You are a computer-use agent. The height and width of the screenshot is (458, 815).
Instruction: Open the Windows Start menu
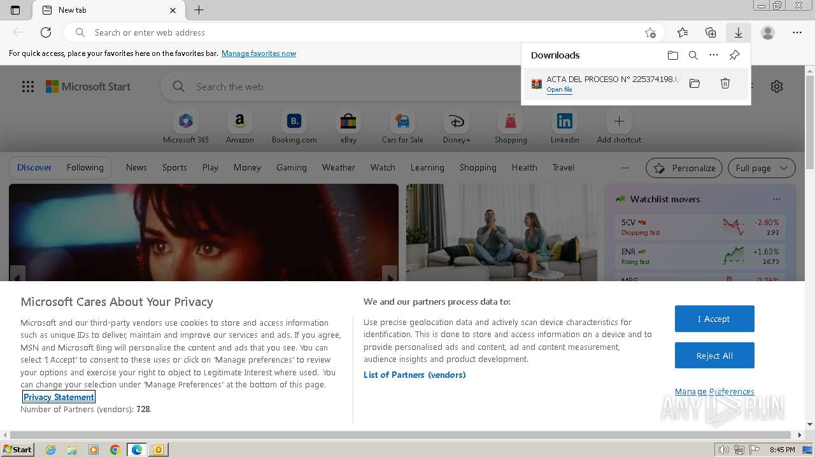coord(17,450)
